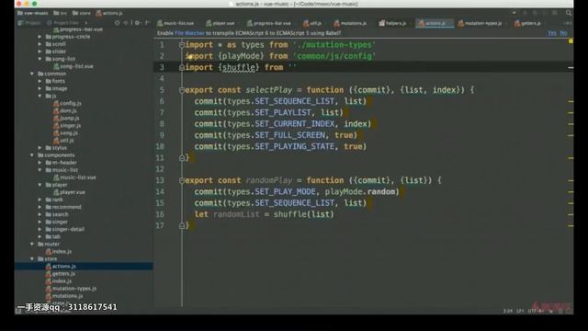Open progress-bar.vue in the project tree

pyautogui.click(x=78, y=29)
